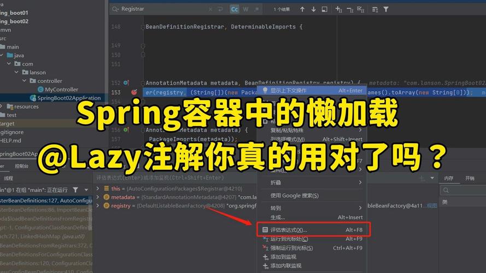This screenshot has width=486, height=273.
Task: Choose 强制运行到光标 force run to cursor
Action: tap(312, 248)
